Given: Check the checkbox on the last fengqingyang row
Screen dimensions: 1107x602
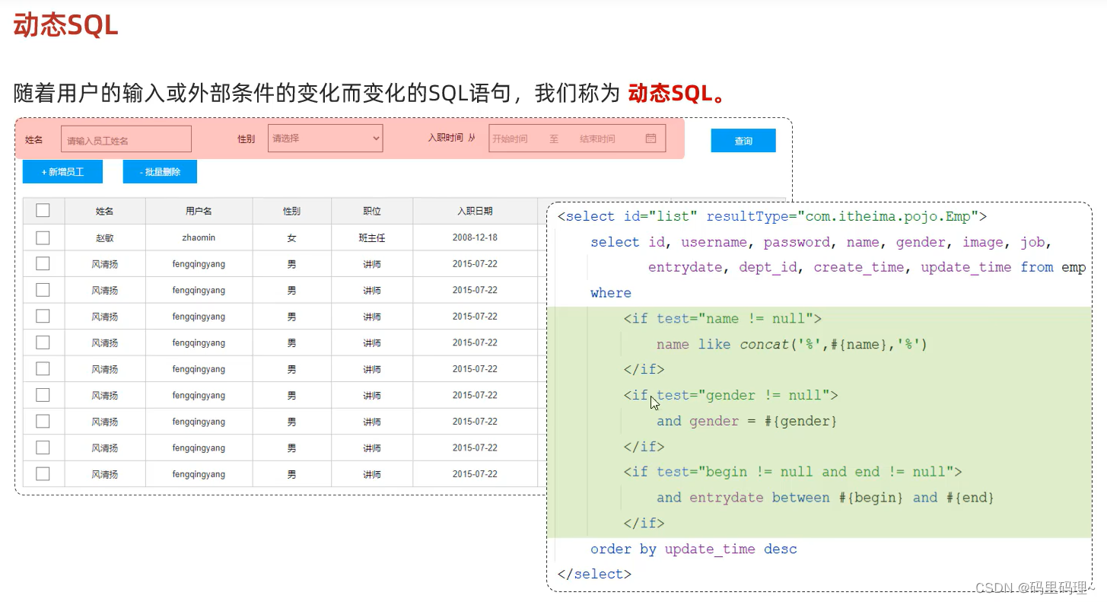Looking at the screenshot, I should pos(43,473).
